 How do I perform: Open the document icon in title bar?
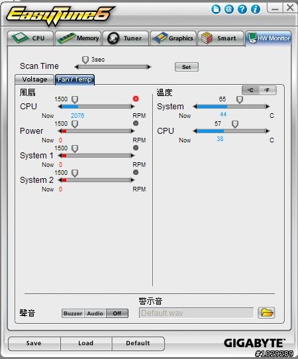point(216,9)
